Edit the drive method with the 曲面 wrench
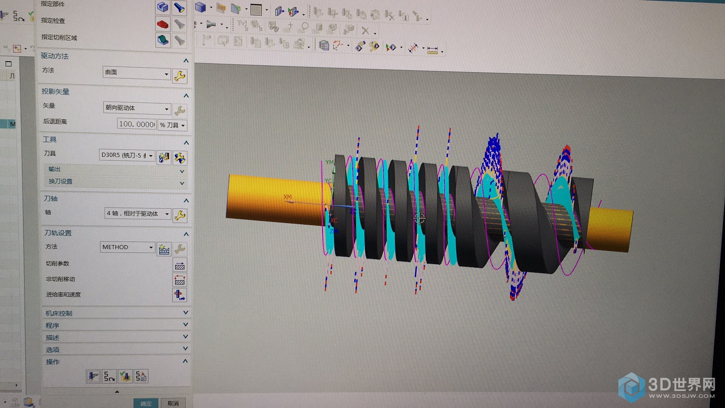Viewport: 725px width, 408px height. (180, 76)
